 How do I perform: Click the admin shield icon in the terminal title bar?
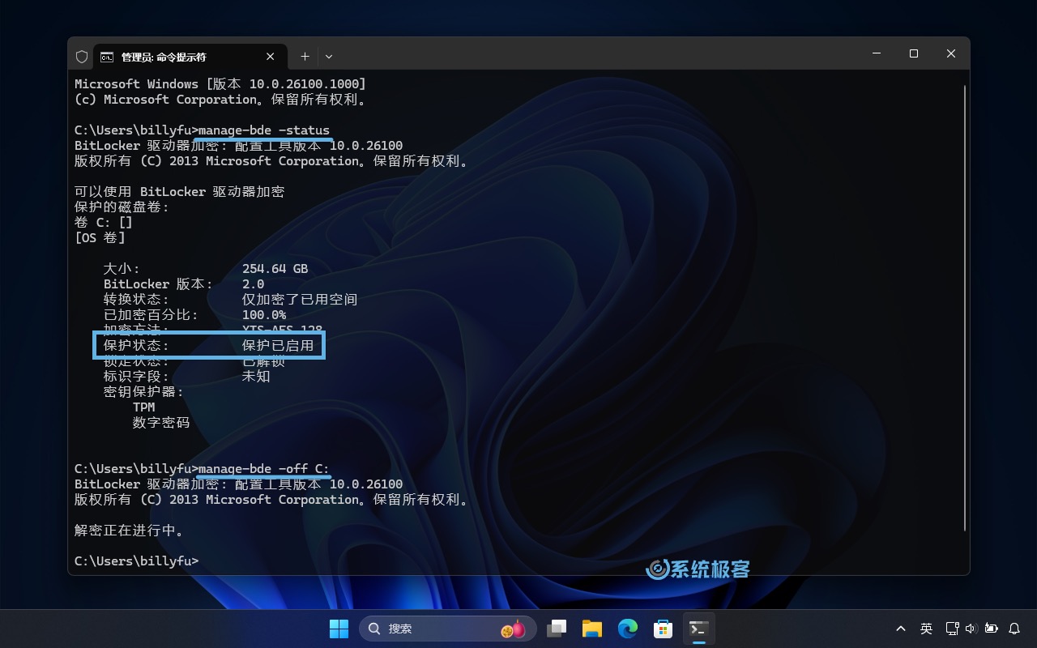tap(81, 57)
